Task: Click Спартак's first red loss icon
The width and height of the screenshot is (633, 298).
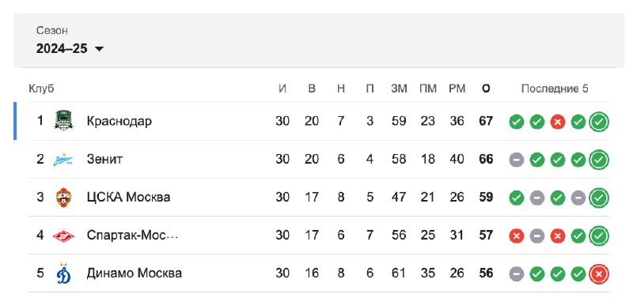Action: click(x=517, y=236)
